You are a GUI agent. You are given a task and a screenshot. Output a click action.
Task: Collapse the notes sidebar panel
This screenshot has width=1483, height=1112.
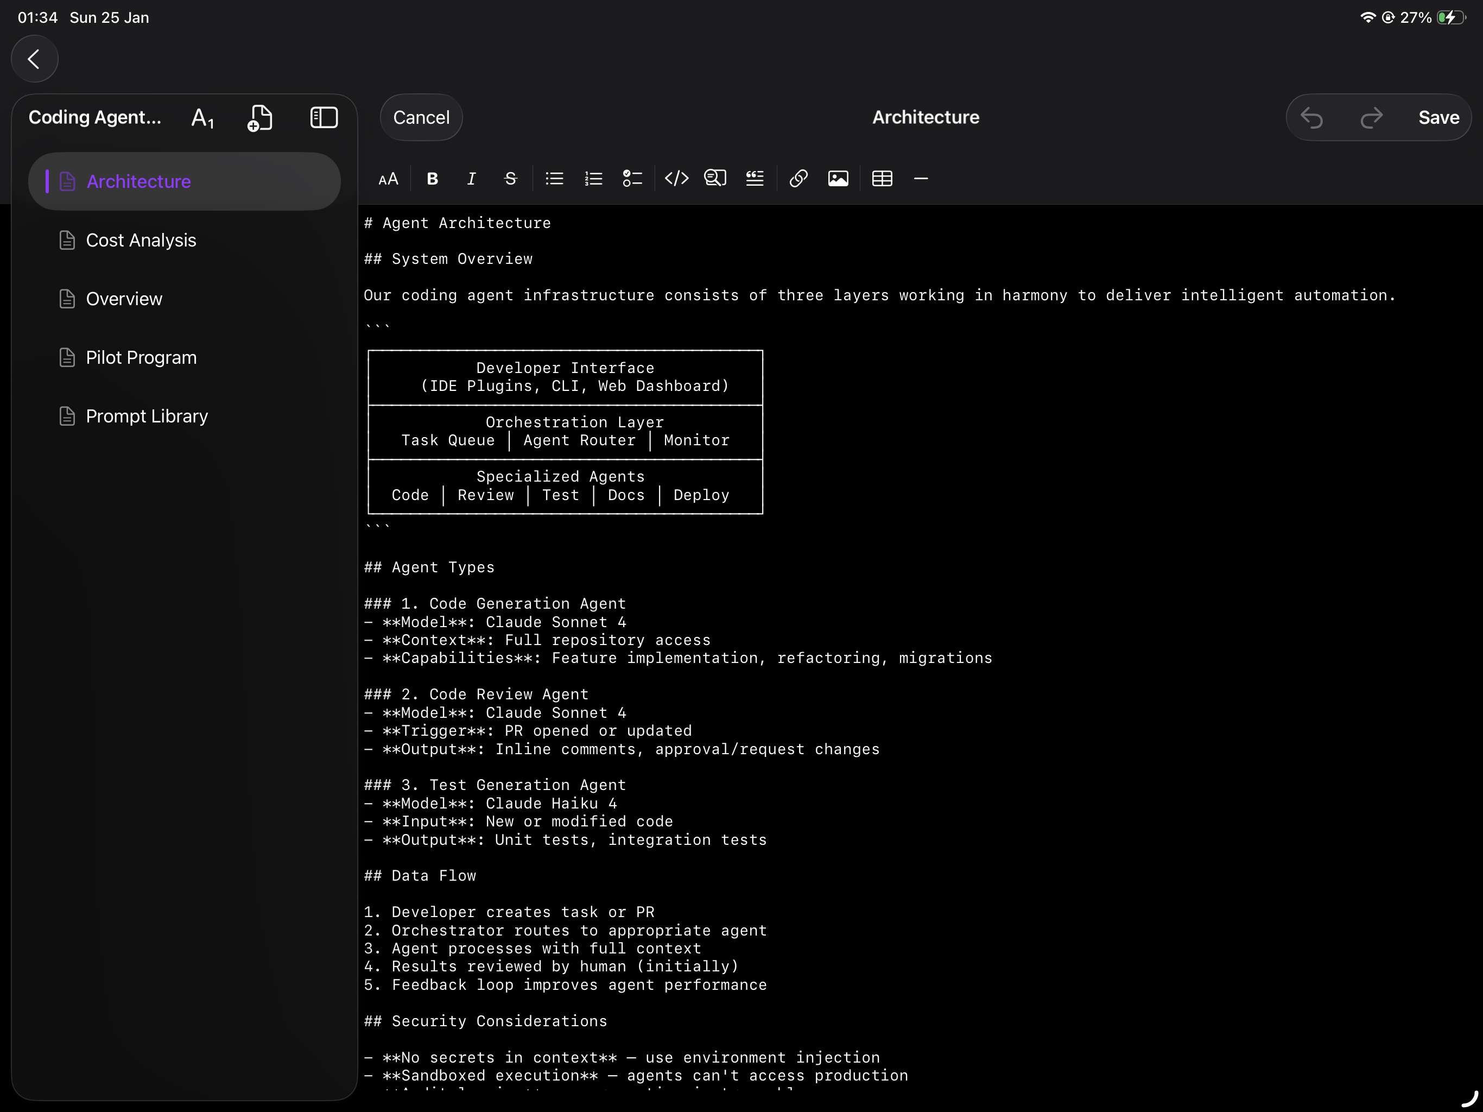(x=323, y=117)
